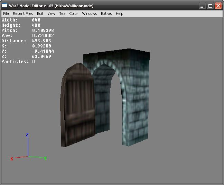224x185 pixels.
Task: Open the View menu
Action: [51, 14]
